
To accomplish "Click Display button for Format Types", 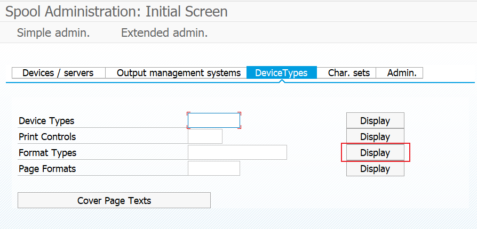I will [375, 152].
